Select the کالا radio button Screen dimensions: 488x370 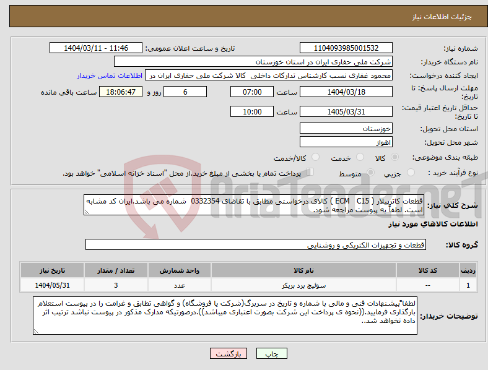tap(394, 157)
